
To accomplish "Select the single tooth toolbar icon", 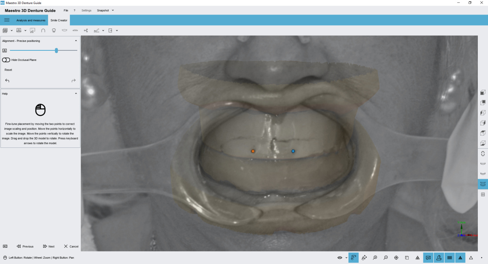I will pyautogui.click(x=54, y=30).
